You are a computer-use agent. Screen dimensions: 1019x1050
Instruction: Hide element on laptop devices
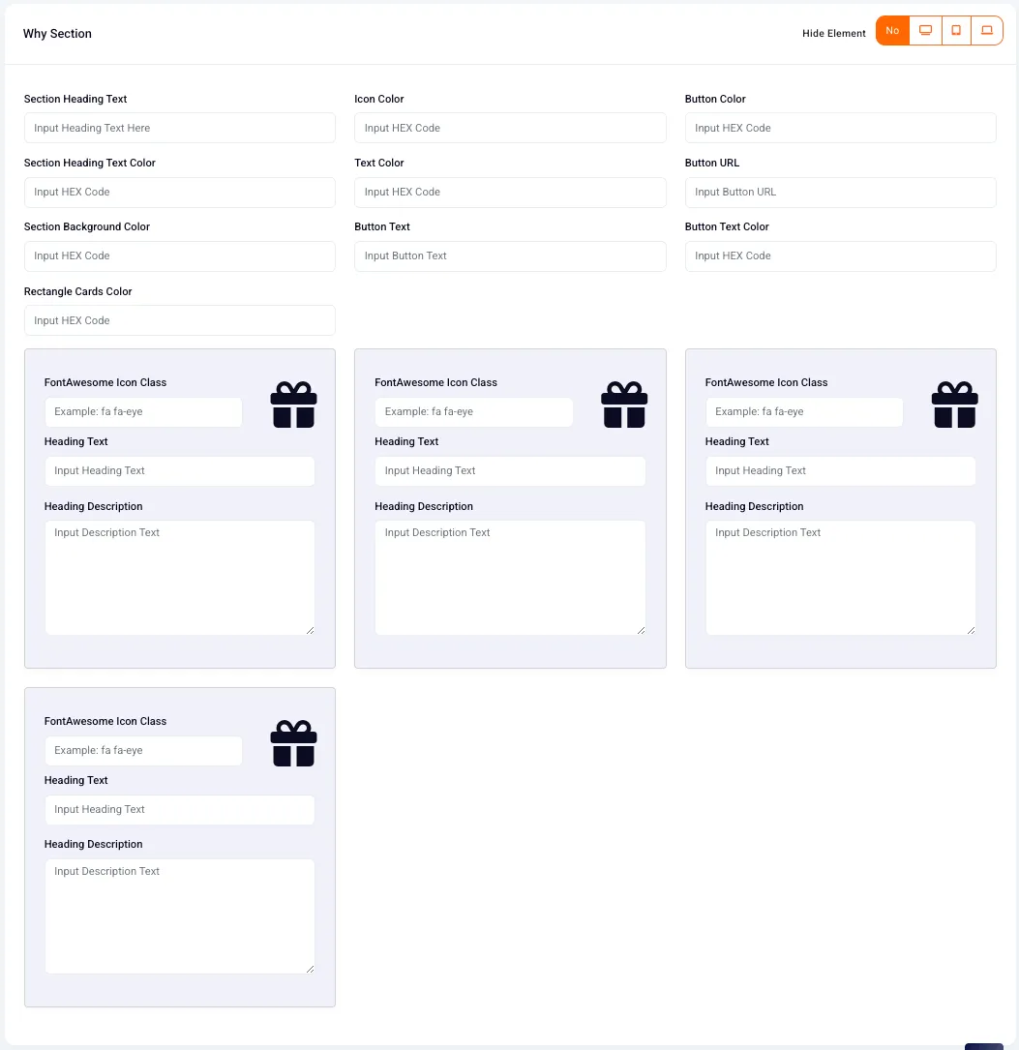[987, 31]
